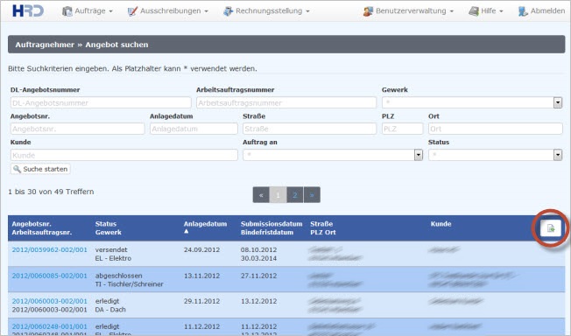The image size is (571, 336).
Task: Open the Rechnungsstellung menu
Action: (x=266, y=11)
